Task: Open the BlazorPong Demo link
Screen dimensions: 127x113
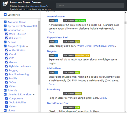Action: 103,98
